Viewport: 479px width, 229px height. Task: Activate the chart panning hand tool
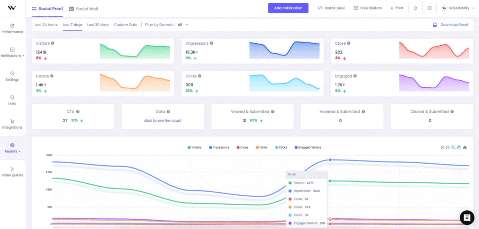(459, 147)
